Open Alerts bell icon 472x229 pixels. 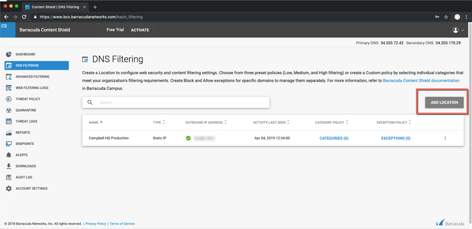tap(9, 155)
